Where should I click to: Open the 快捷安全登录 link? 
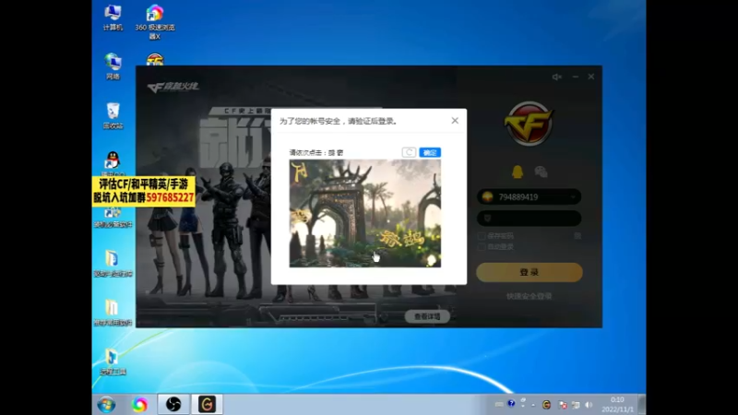click(529, 296)
